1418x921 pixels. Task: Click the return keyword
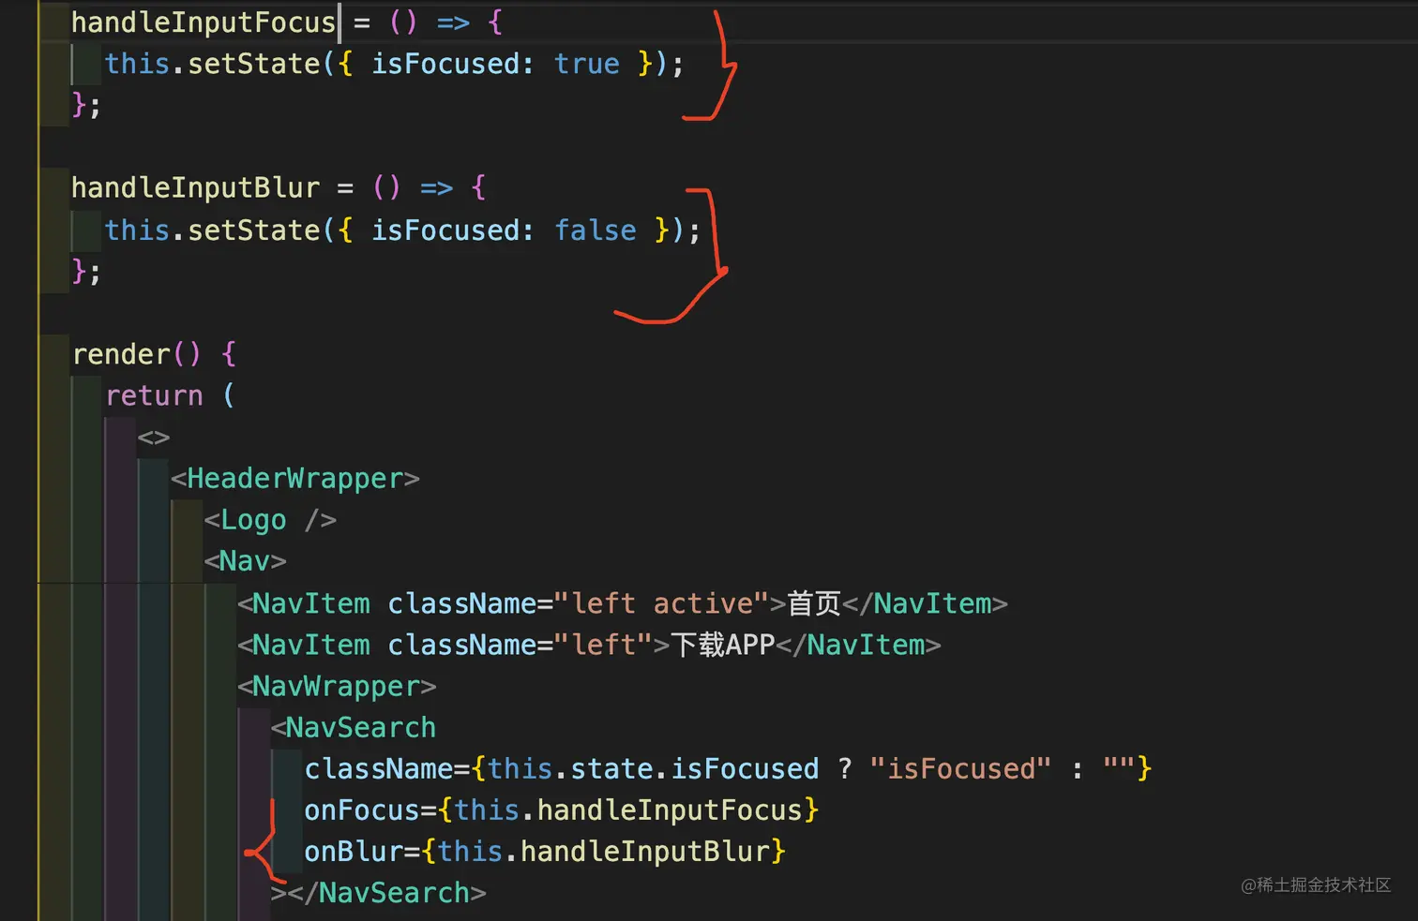[x=154, y=395]
